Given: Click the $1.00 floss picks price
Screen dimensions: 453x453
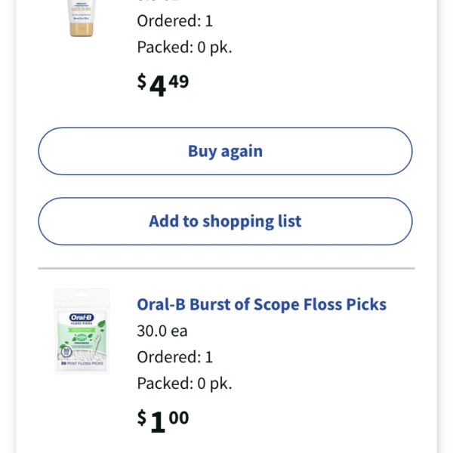Looking at the screenshot, I should coord(163,421).
